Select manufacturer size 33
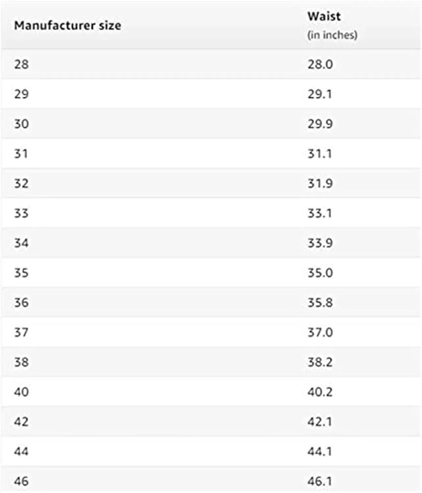The width and height of the screenshot is (422, 493). 21,213
